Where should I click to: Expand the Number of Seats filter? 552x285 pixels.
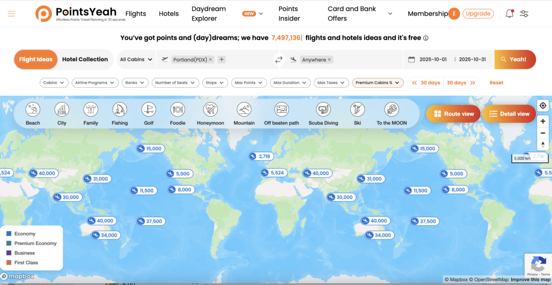(175, 83)
